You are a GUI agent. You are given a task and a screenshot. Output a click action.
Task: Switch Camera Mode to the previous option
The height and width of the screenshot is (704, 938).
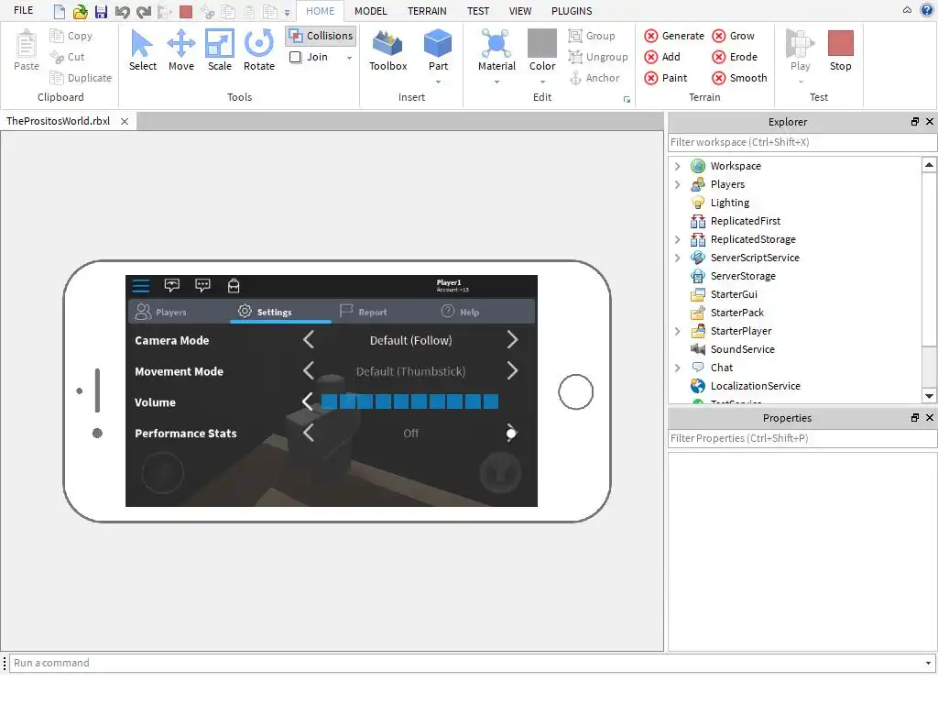pyautogui.click(x=308, y=340)
